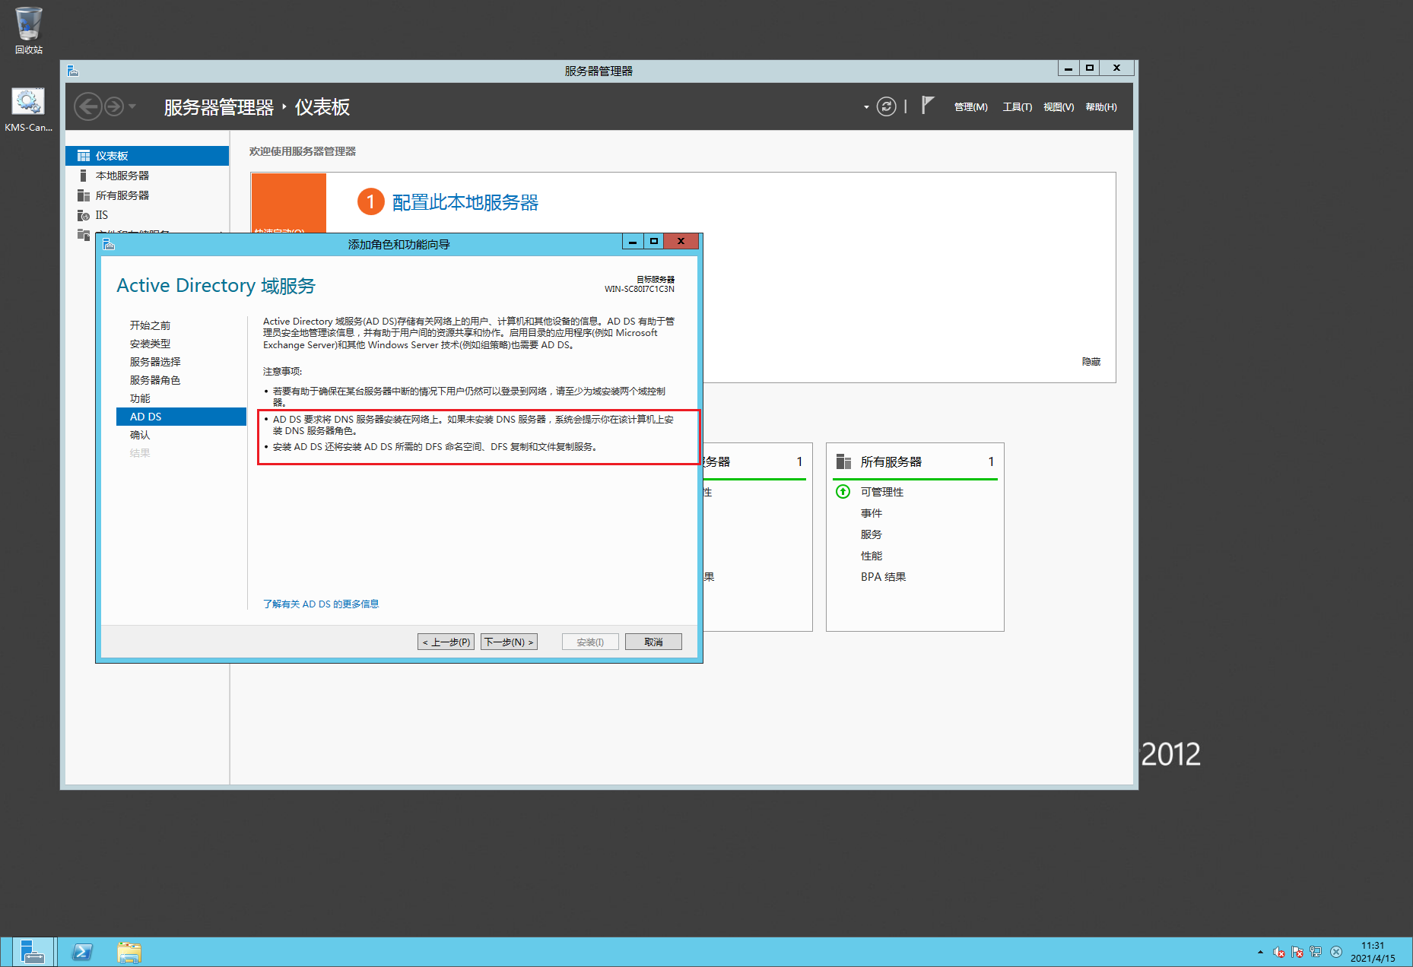The image size is (1413, 967).
Task: Go to 开始之前 wizard step
Action: click(x=150, y=325)
